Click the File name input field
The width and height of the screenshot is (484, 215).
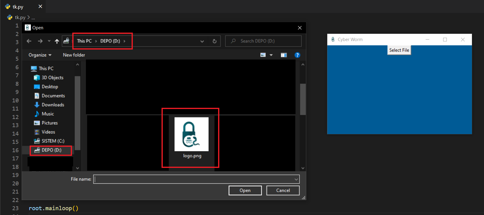194,179
